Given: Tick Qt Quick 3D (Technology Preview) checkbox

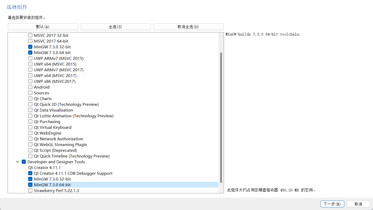Looking at the screenshot, I should pos(30,104).
